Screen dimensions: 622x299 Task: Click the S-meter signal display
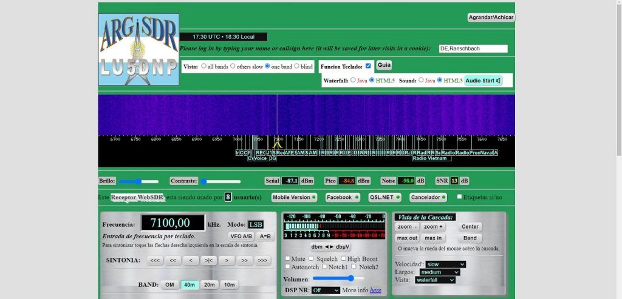coord(334,226)
